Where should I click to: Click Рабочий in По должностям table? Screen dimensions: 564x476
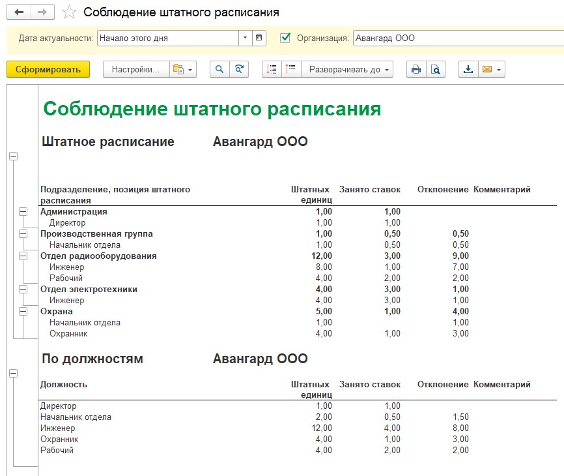(x=57, y=450)
